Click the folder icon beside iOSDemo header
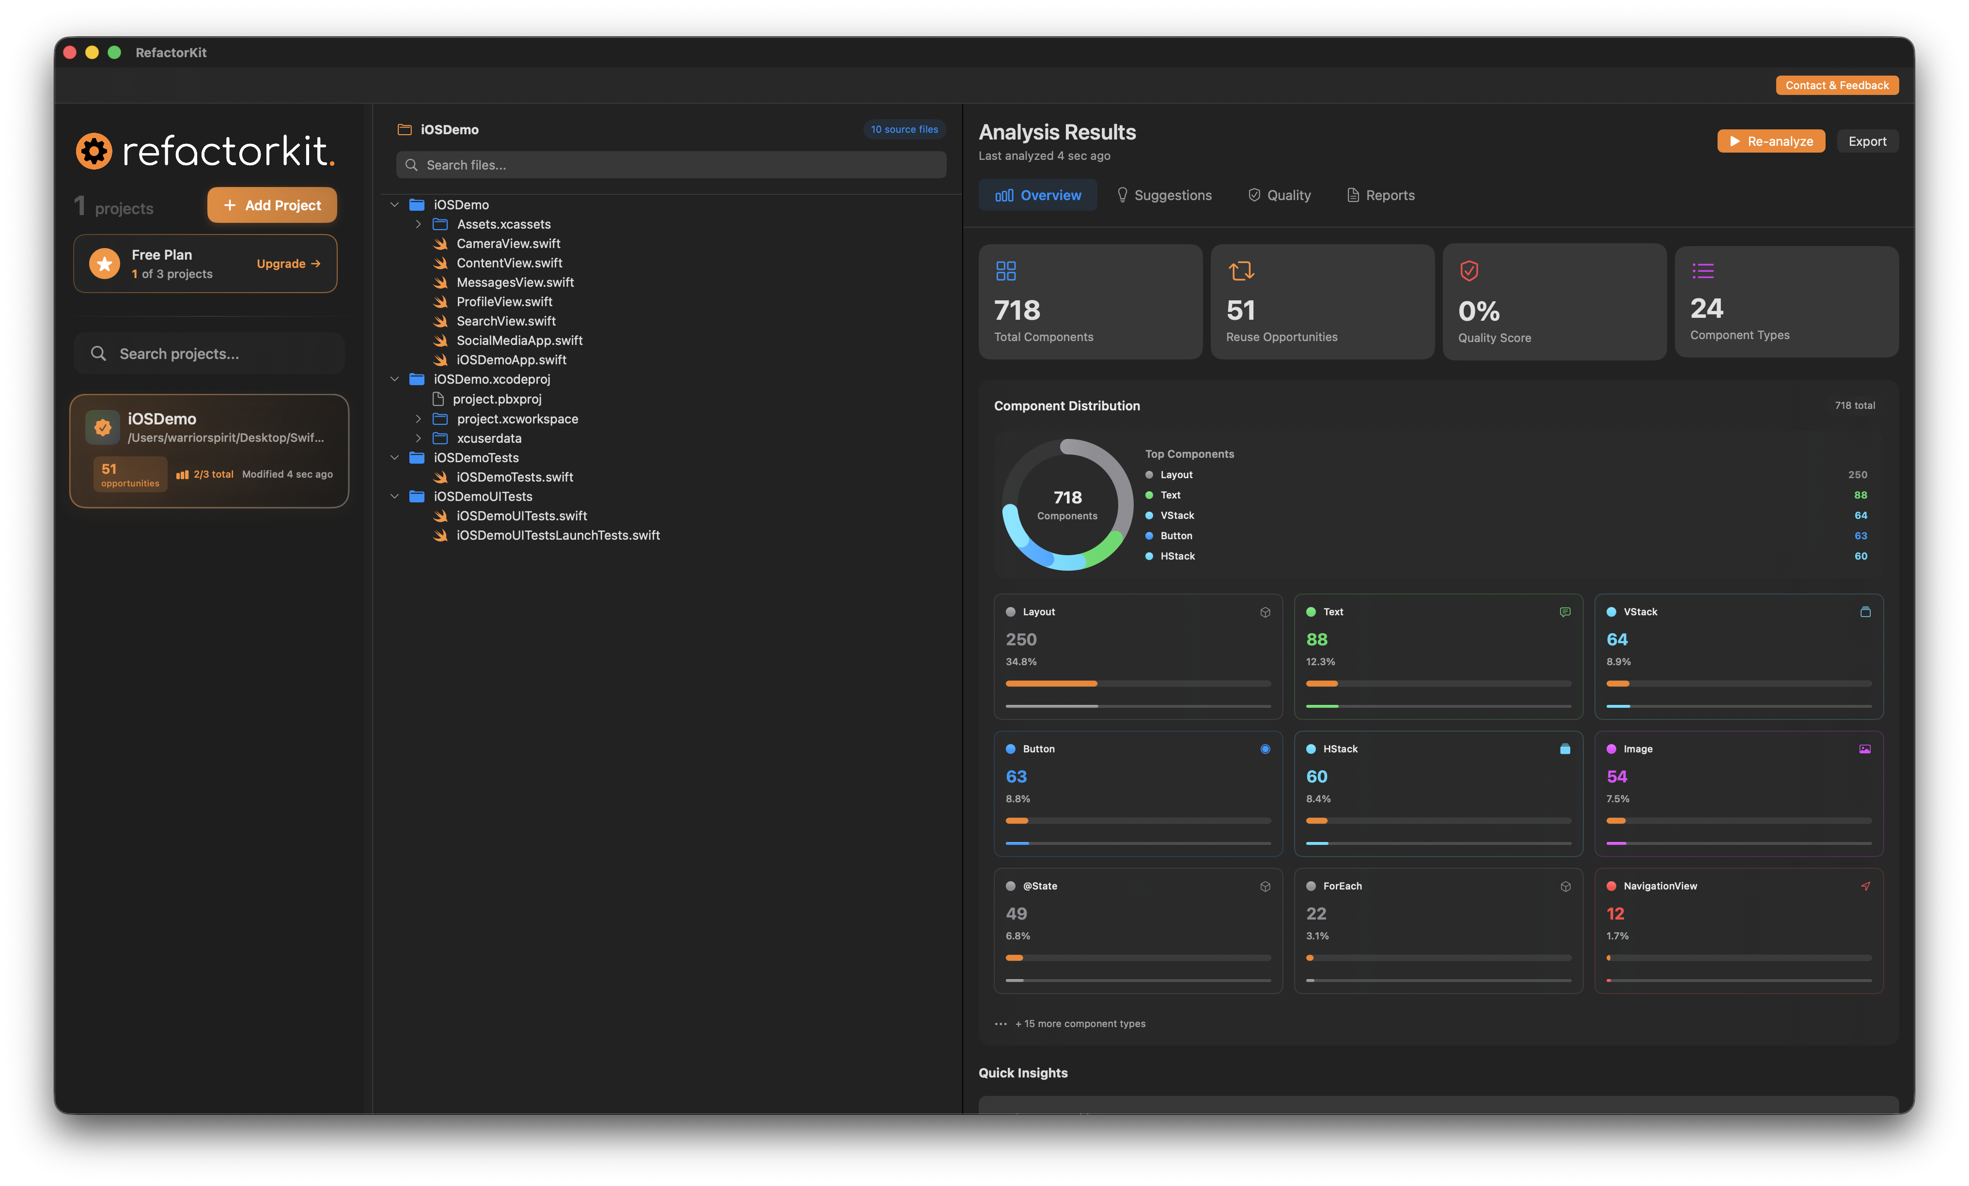 pos(405,129)
